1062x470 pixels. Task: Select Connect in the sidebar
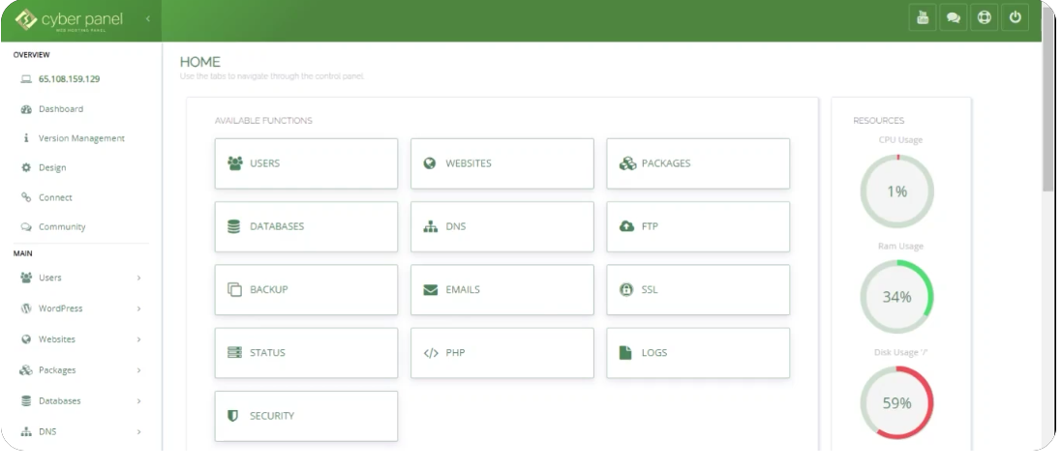pyautogui.click(x=55, y=197)
